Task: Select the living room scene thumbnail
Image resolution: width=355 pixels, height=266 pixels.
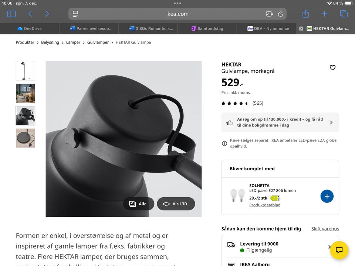Action: coord(26,93)
